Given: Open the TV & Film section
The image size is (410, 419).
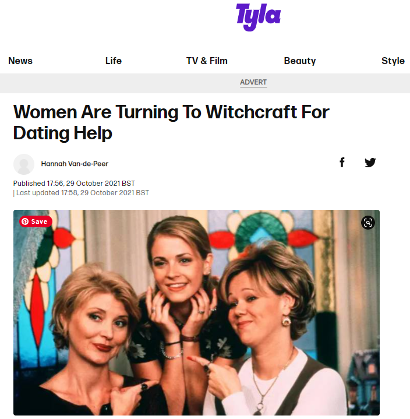Looking at the screenshot, I should coord(207,61).
